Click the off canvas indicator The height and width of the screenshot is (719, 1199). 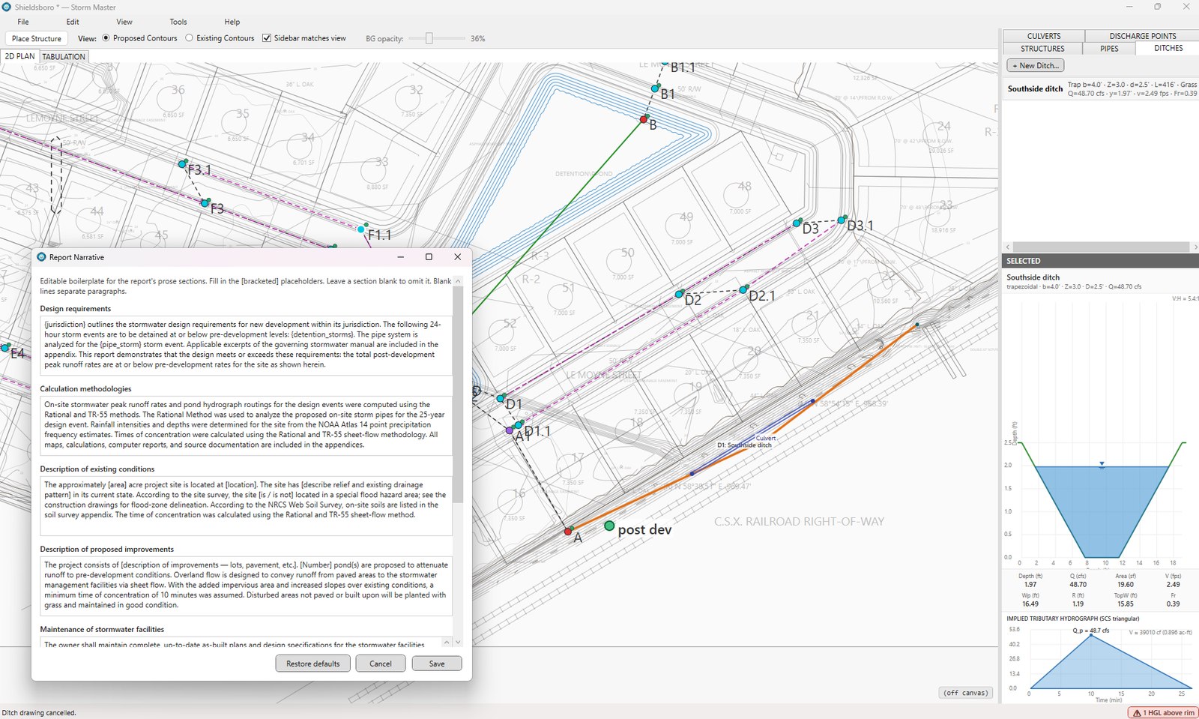click(966, 693)
